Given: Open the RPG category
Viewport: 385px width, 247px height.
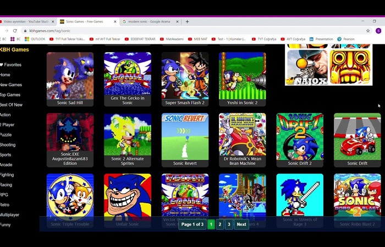Looking at the screenshot, I should [4, 195].
